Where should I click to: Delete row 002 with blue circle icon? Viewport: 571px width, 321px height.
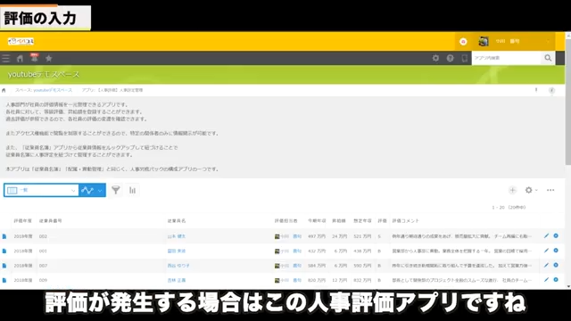coord(556,235)
